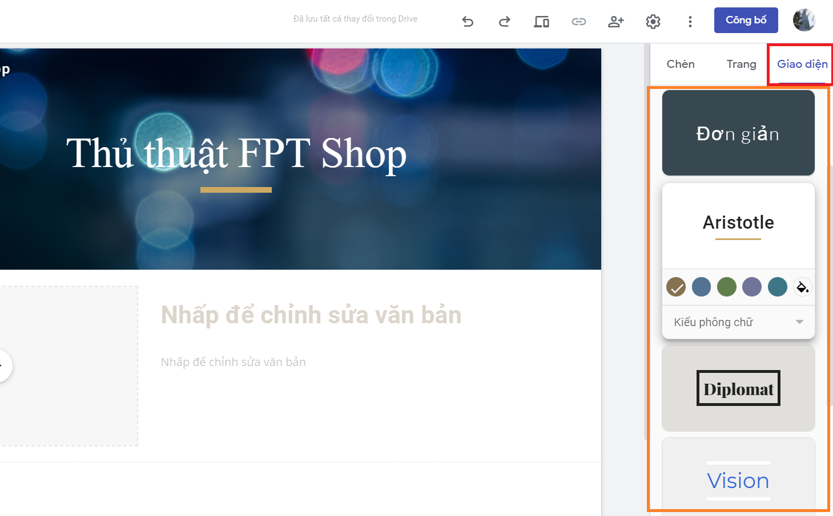Select the Diplomat theme
Screen dimensions: 833x516
coord(738,388)
